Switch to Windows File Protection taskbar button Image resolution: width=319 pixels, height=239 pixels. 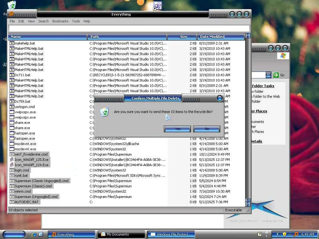point(171,235)
